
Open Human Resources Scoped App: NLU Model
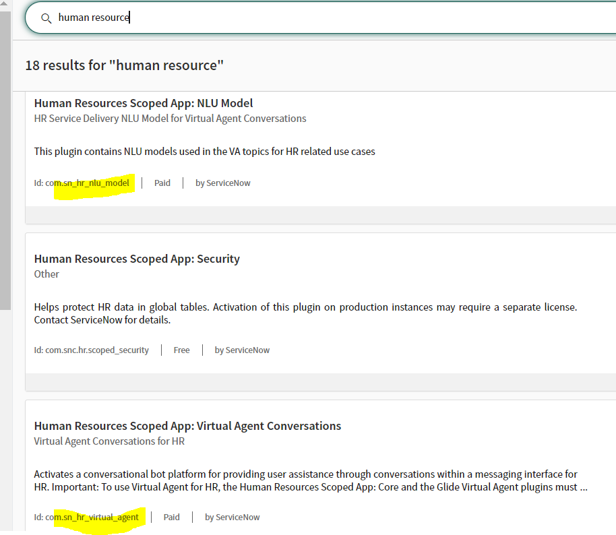(x=144, y=103)
